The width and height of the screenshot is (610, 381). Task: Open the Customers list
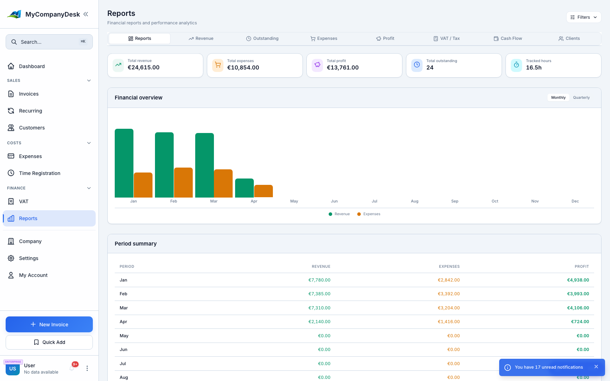click(x=32, y=127)
